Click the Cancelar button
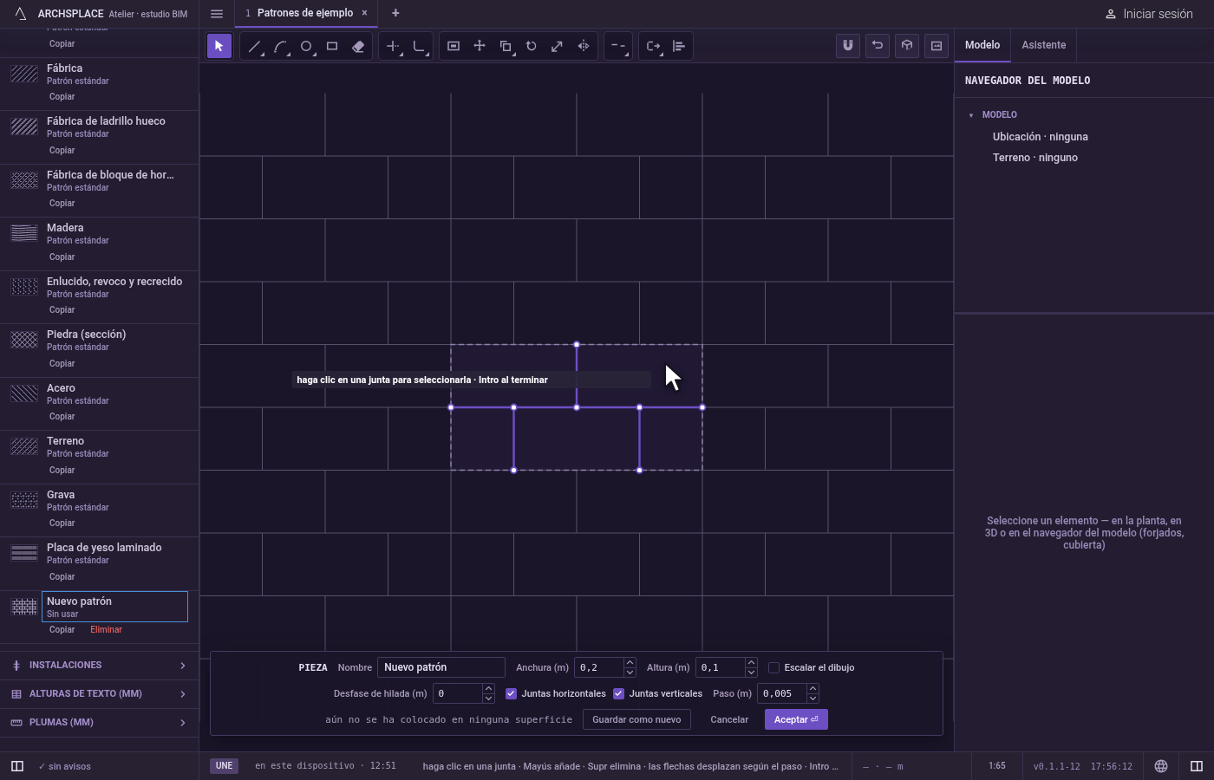The height and width of the screenshot is (780, 1214). 729,719
